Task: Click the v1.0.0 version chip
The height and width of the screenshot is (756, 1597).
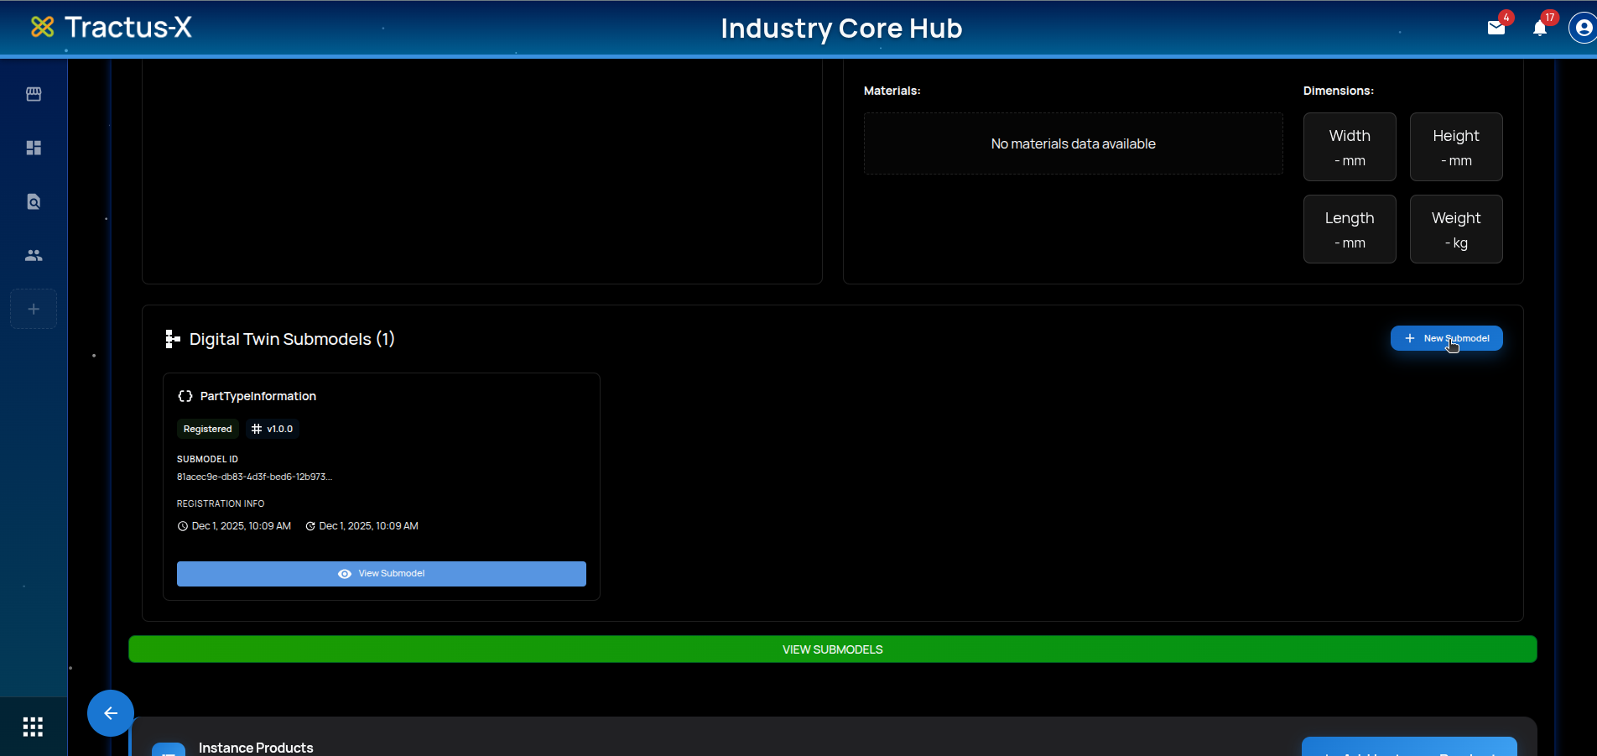Action: (273, 429)
